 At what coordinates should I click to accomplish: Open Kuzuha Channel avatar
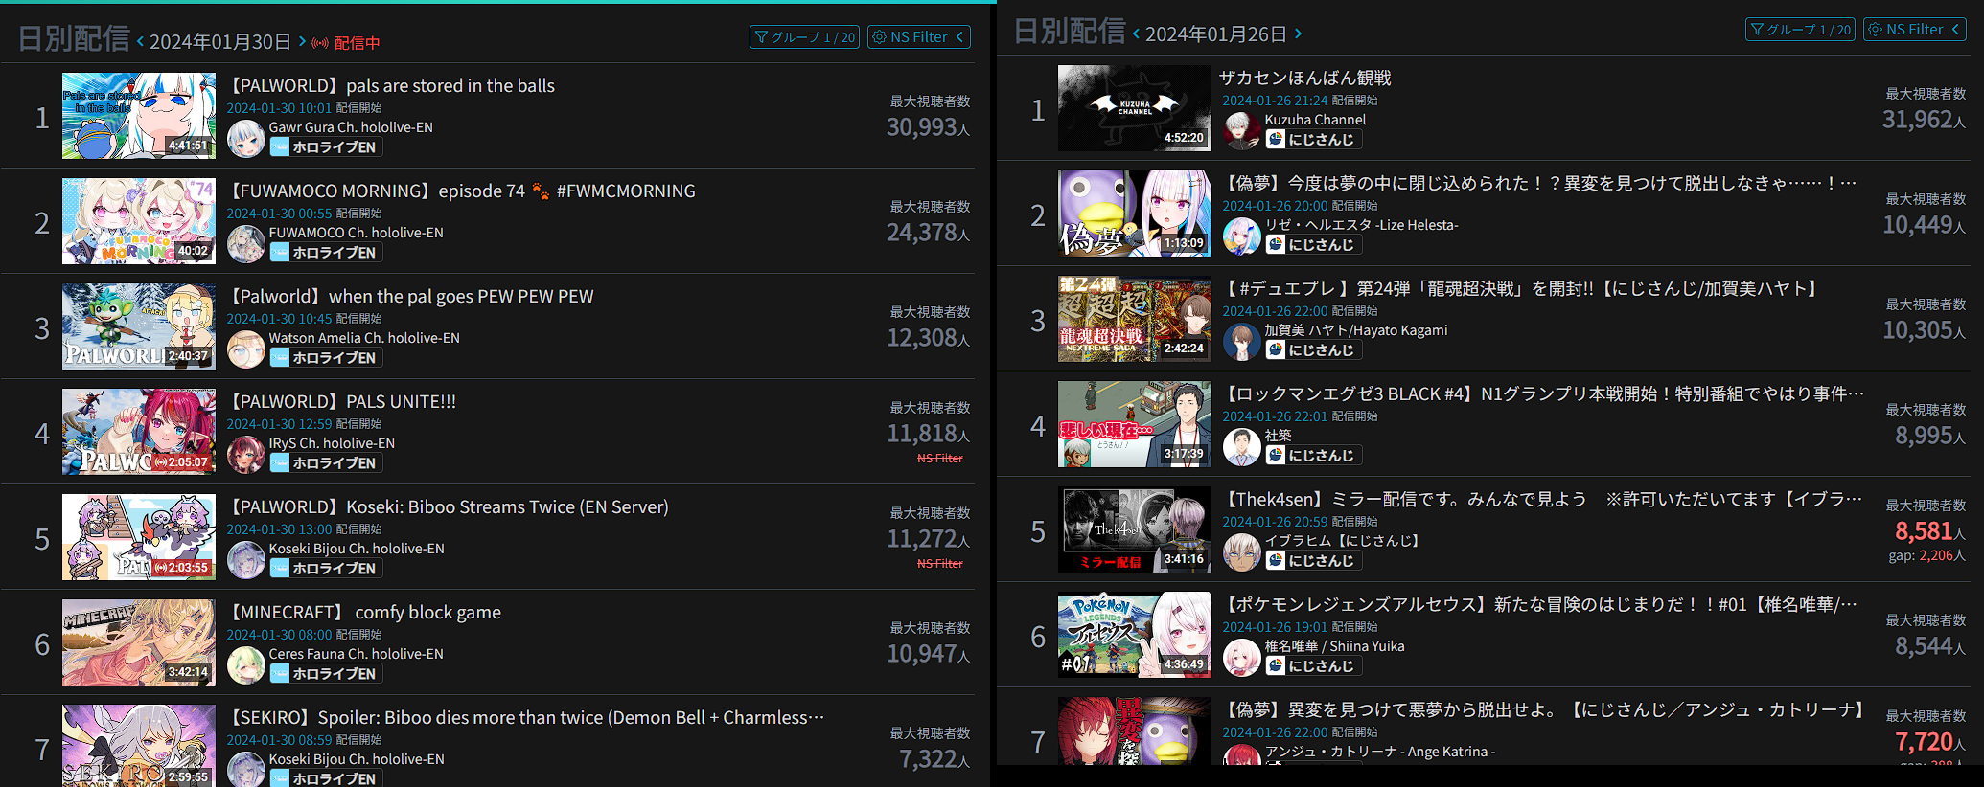click(x=1241, y=130)
